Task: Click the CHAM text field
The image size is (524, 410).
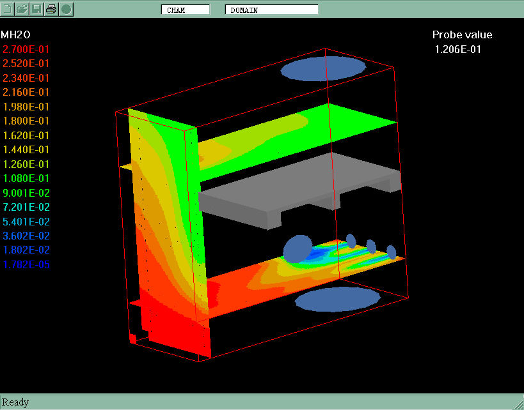Action: pyautogui.click(x=185, y=10)
